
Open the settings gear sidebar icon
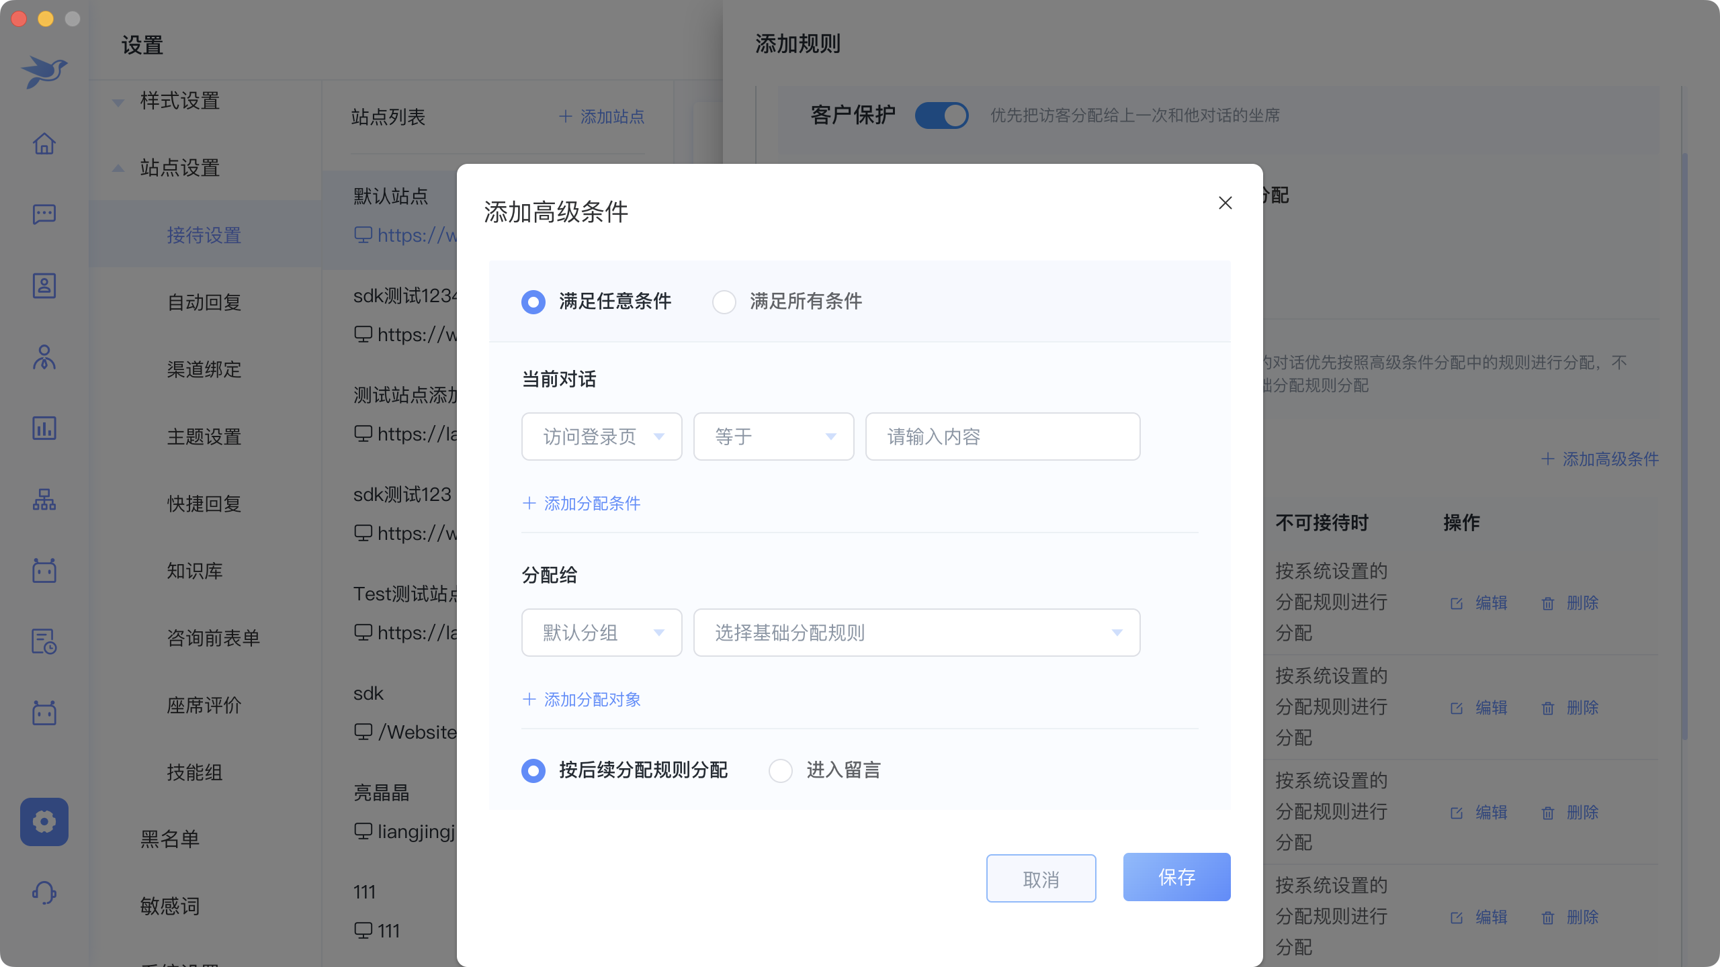coord(44,821)
